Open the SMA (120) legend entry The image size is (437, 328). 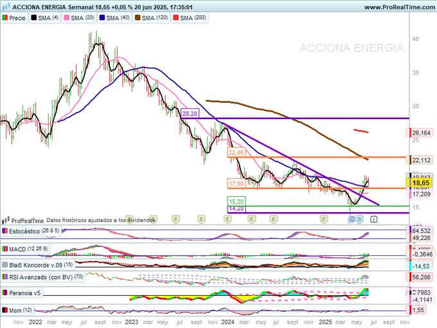(151, 18)
